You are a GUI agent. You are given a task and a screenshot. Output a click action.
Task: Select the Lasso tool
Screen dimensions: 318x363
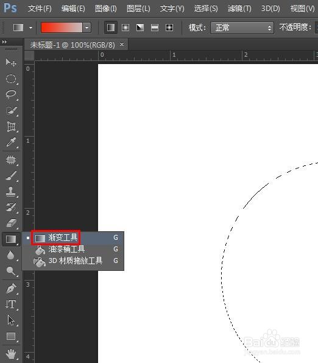click(x=11, y=95)
